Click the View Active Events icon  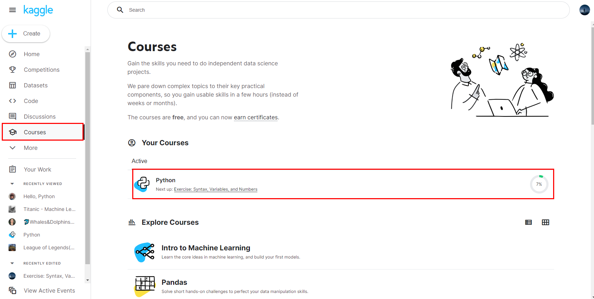click(12, 290)
